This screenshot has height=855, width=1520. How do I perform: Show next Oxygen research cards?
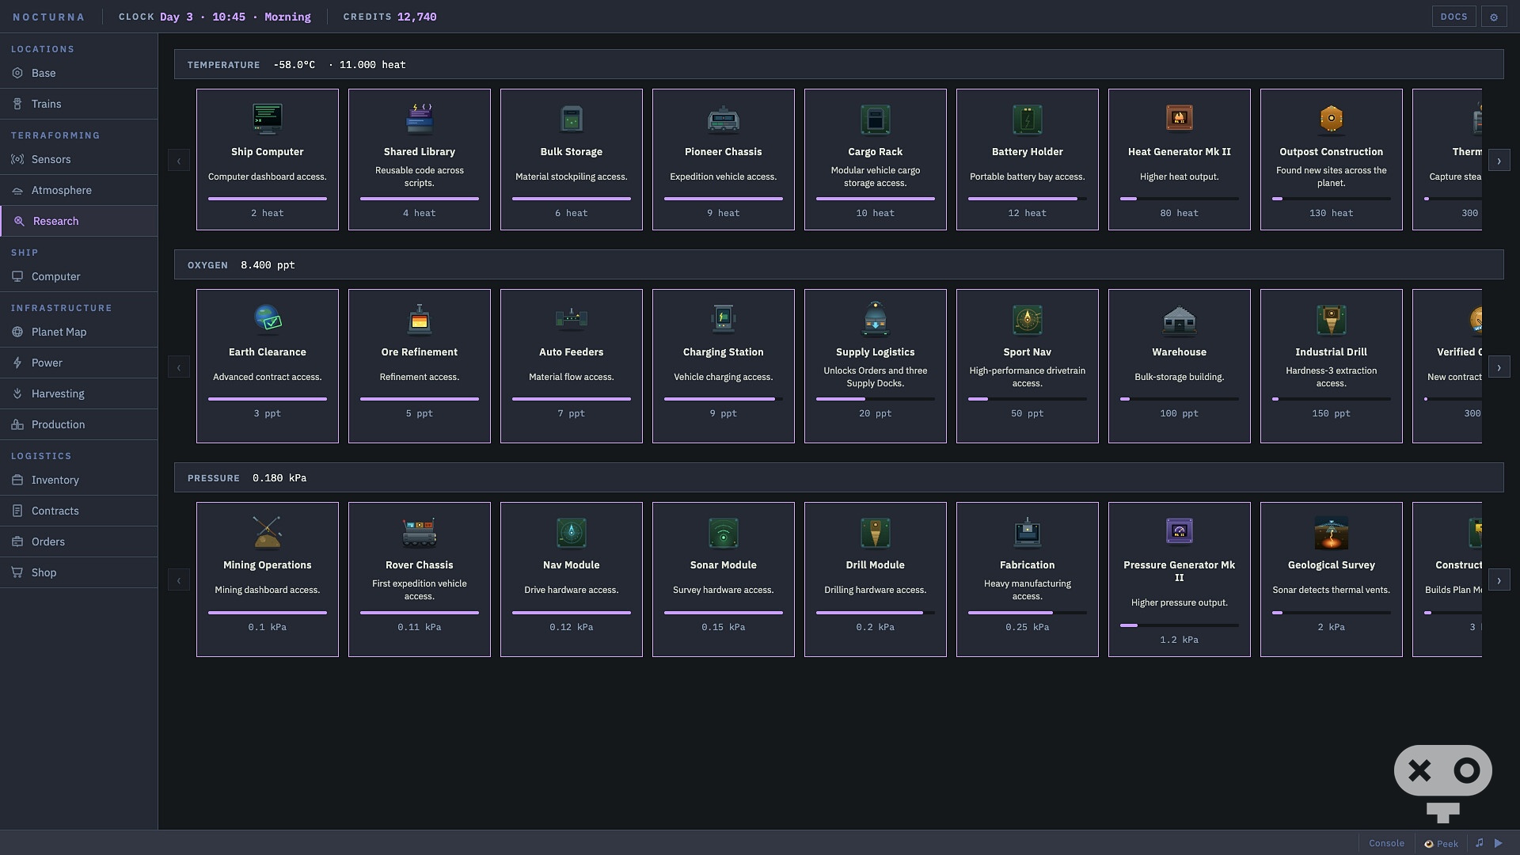coord(1499,367)
